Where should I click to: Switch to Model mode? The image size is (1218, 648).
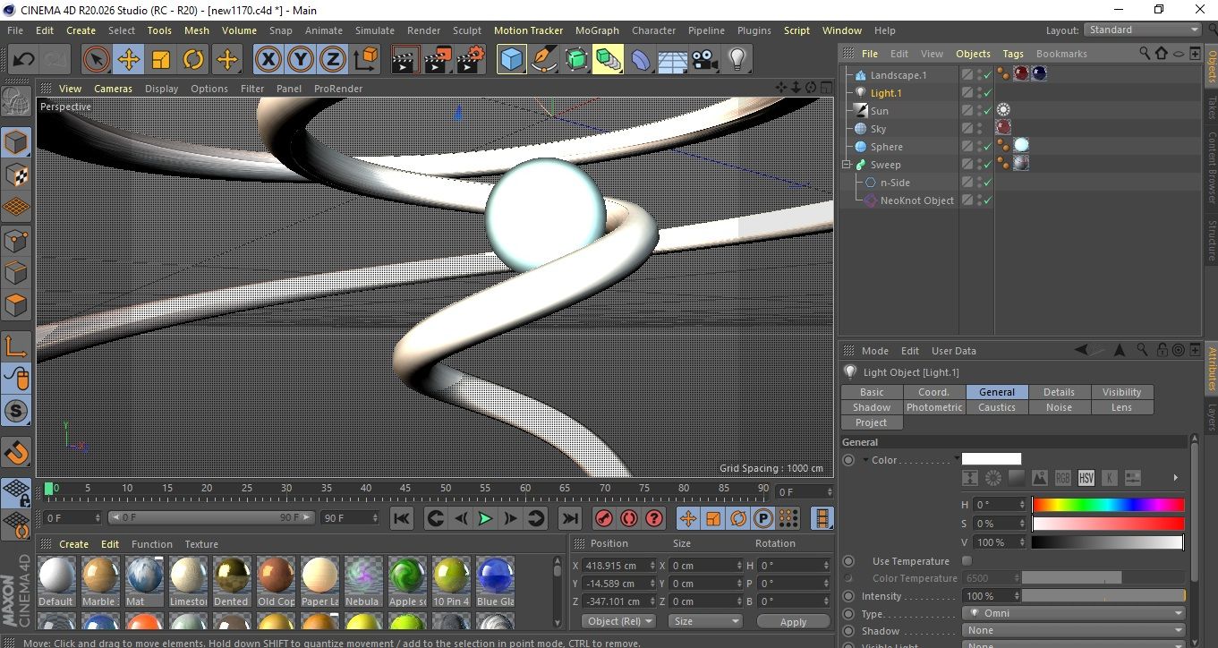coord(16,142)
